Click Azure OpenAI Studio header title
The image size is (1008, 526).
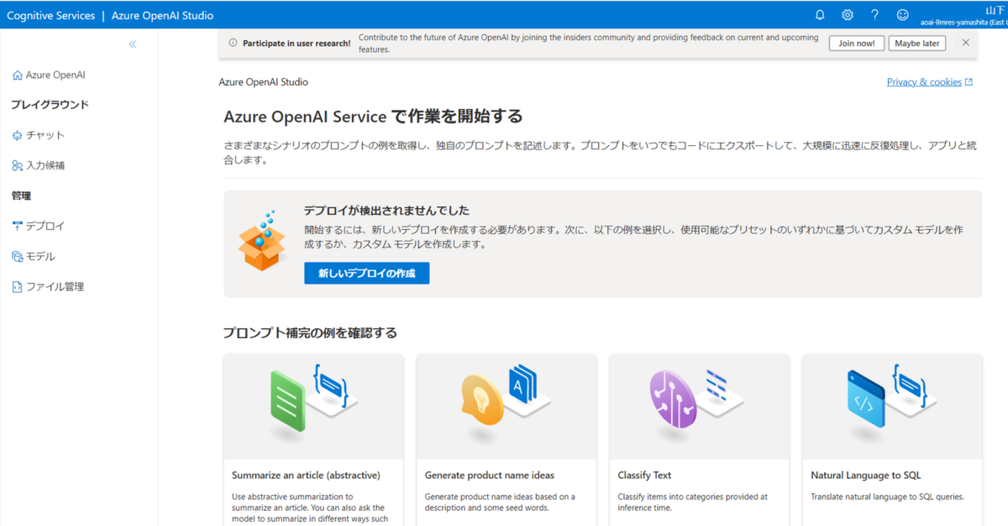click(162, 15)
